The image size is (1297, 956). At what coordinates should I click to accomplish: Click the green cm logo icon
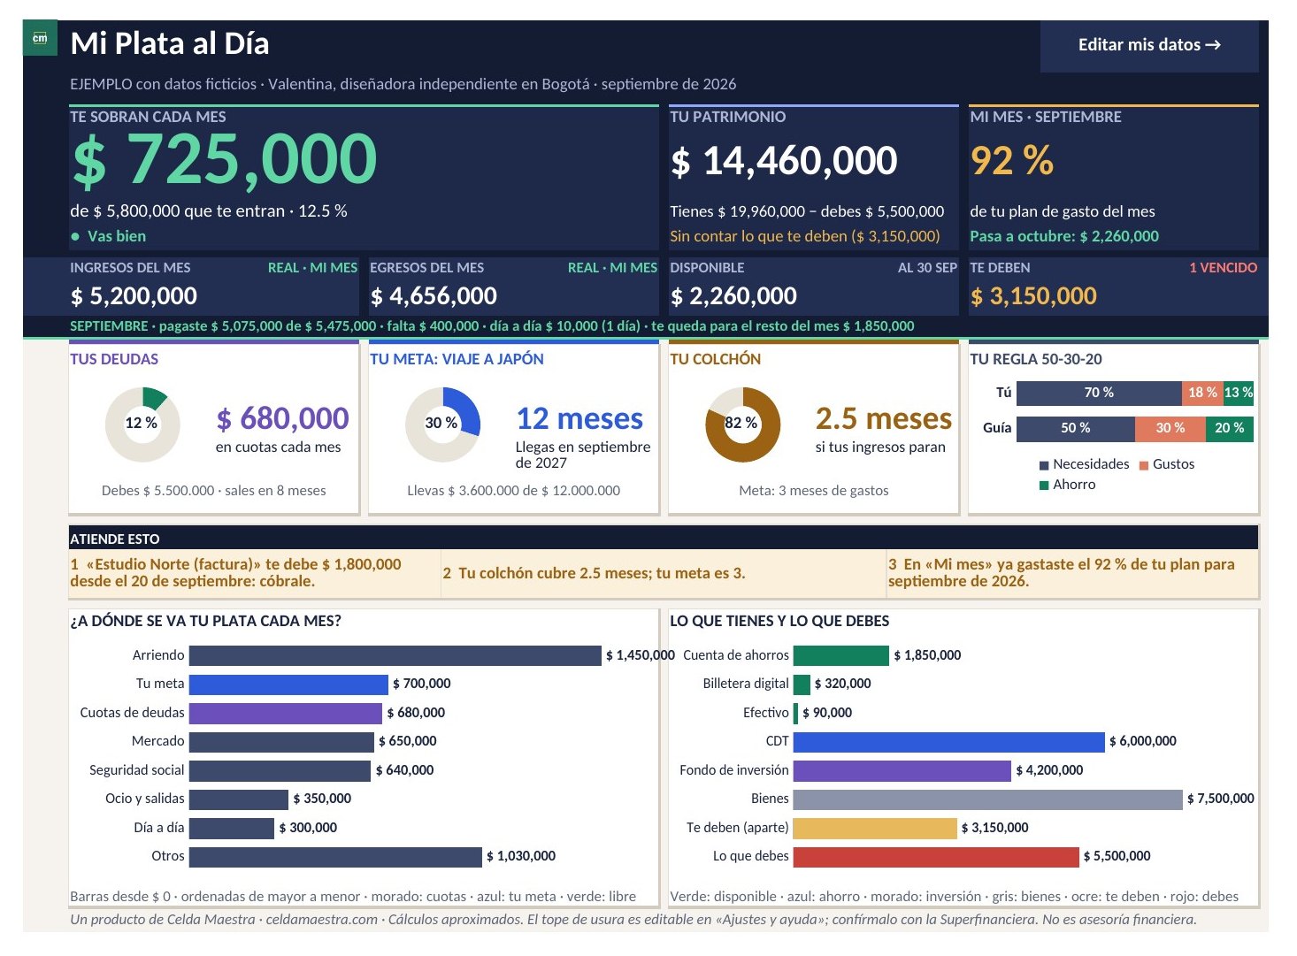(40, 38)
